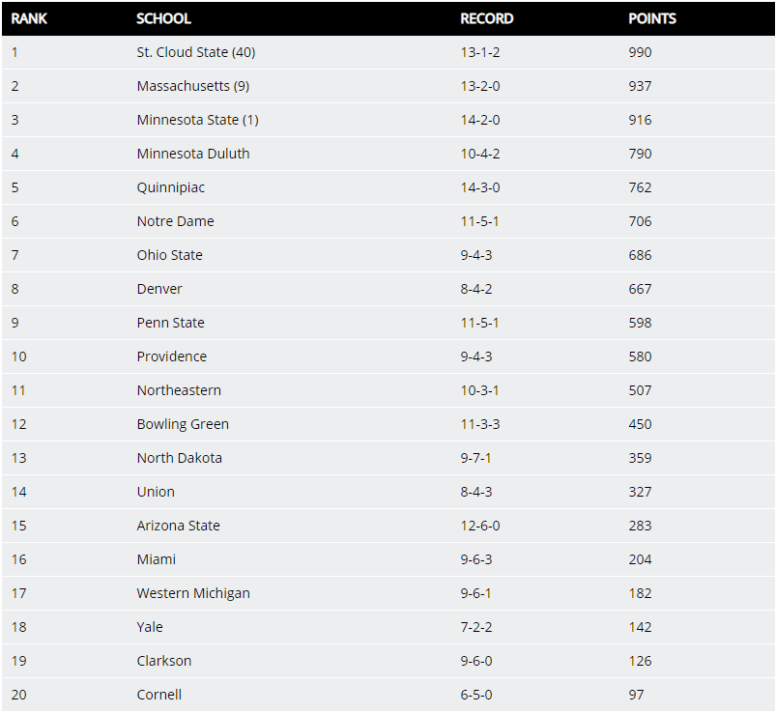Click Minnesota State (1) in the table
776x713 pixels.
point(197,120)
